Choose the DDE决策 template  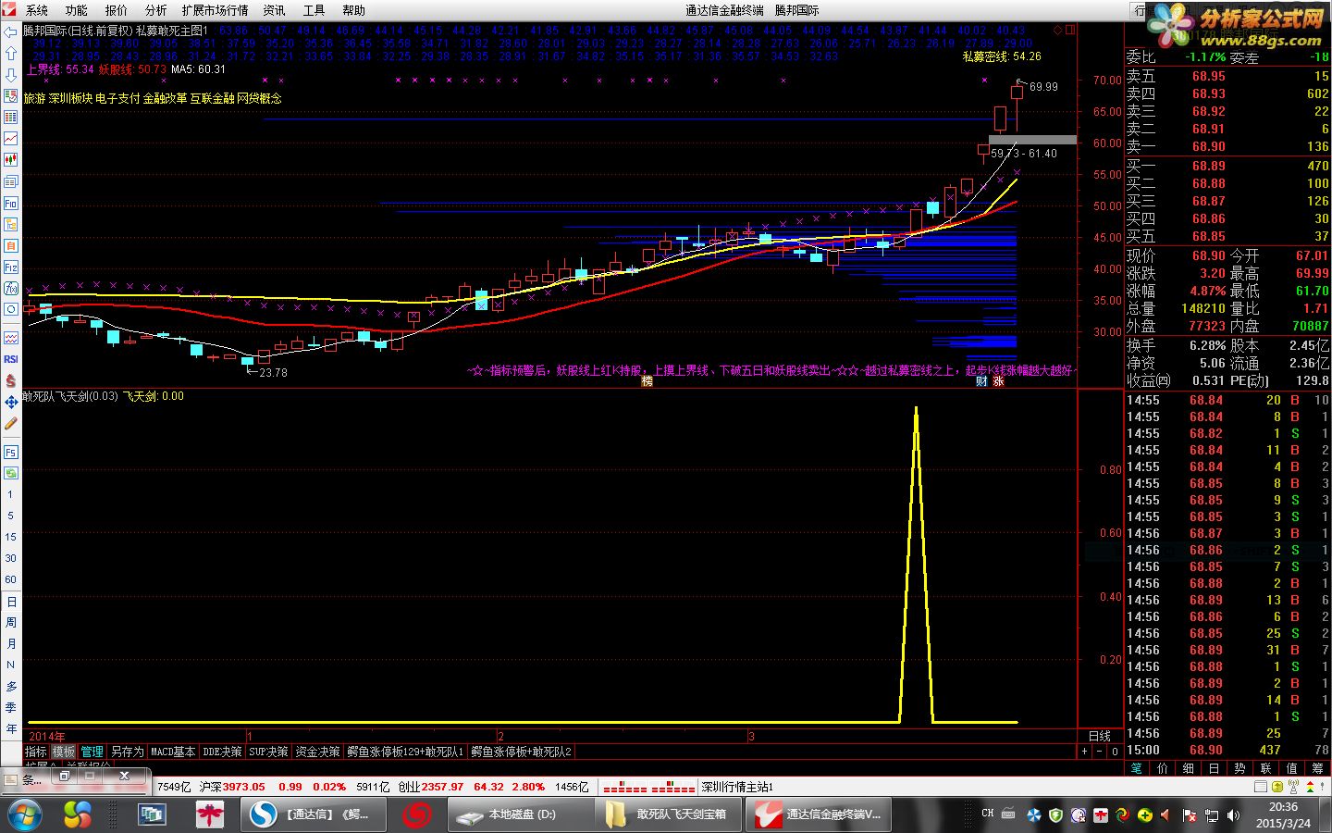click(222, 752)
